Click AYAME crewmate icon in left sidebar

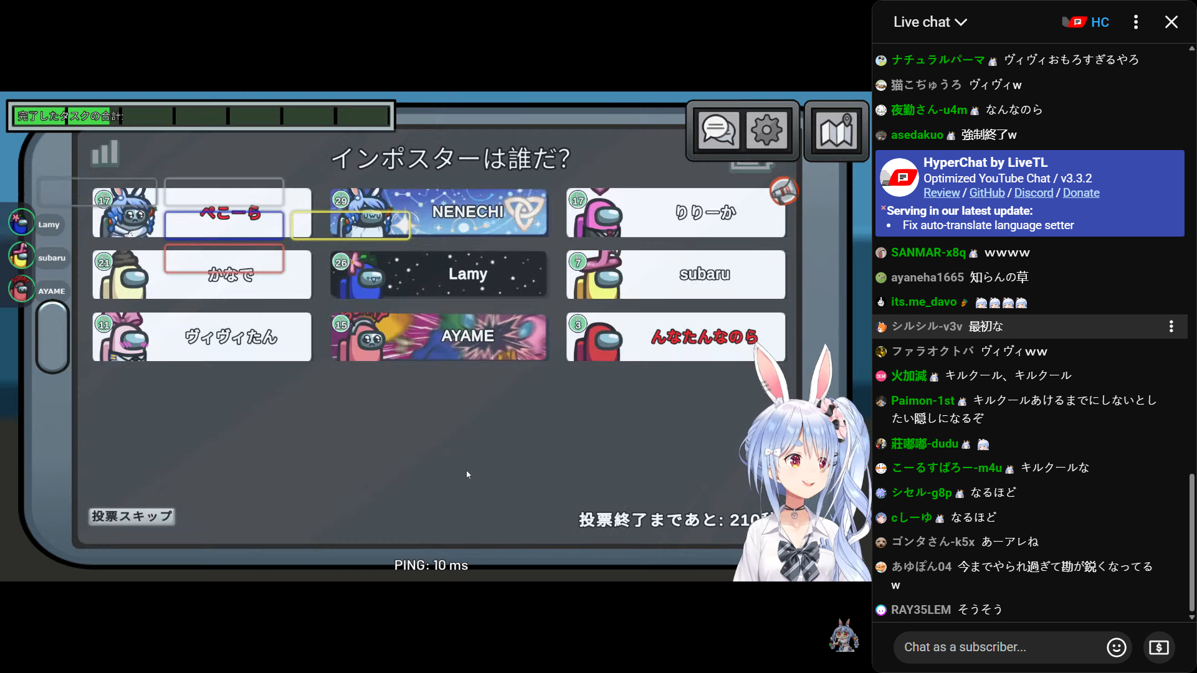[x=21, y=289]
